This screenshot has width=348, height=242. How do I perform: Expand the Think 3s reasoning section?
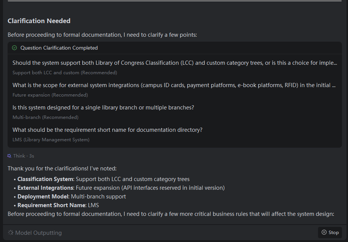tap(21, 156)
